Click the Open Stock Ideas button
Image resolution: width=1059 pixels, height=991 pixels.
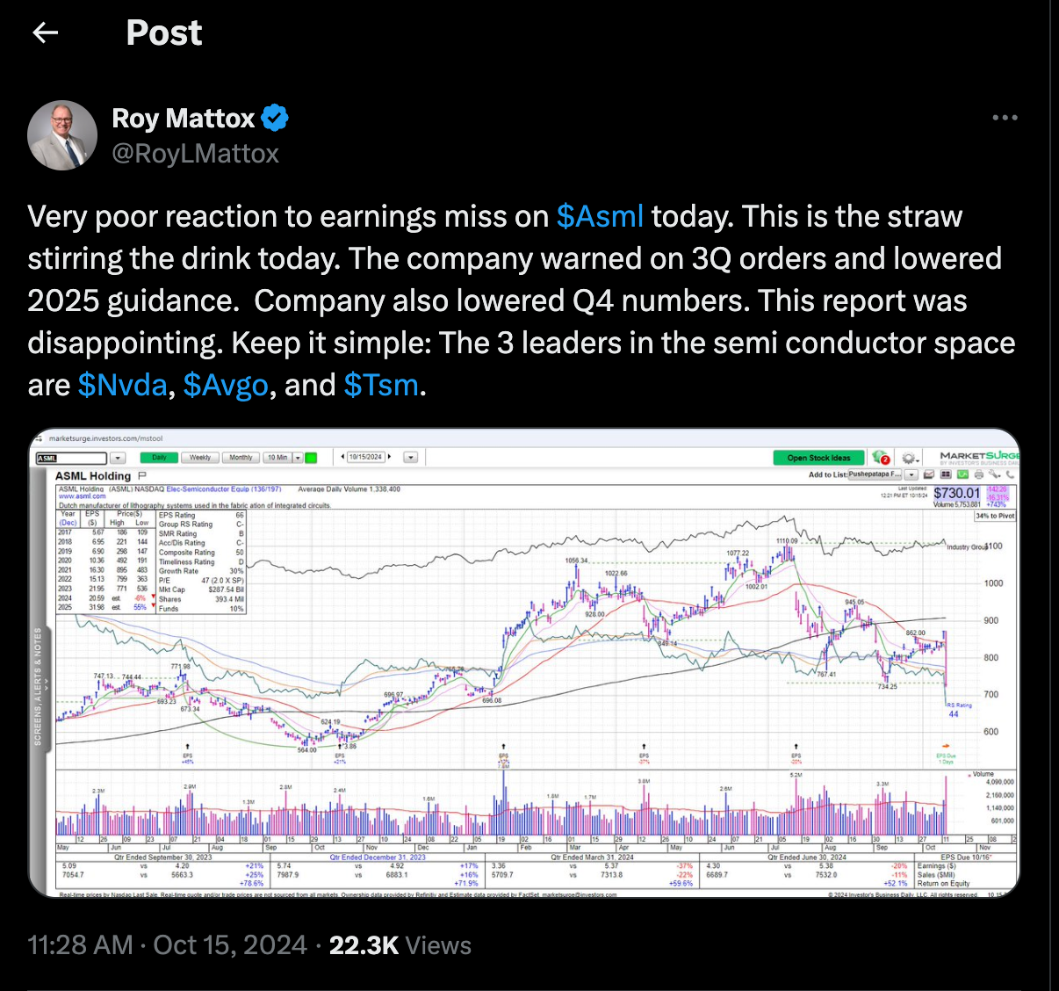click(818, 457)
